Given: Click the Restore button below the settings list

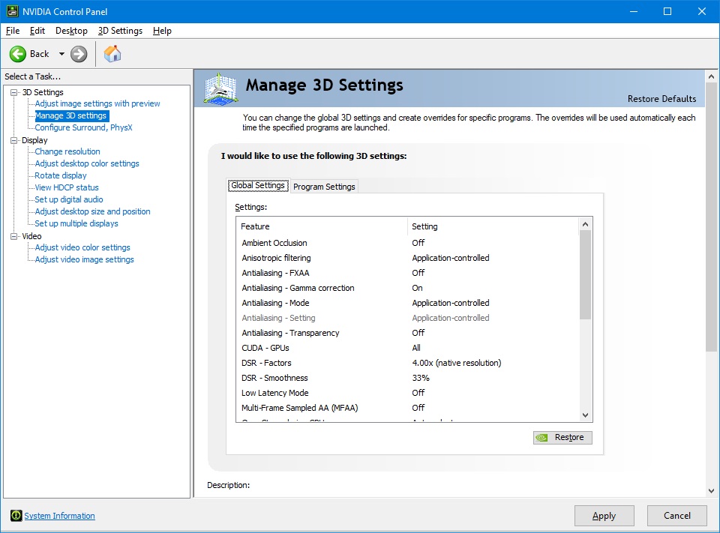Looking at the screenshot, I should (562, 437).
